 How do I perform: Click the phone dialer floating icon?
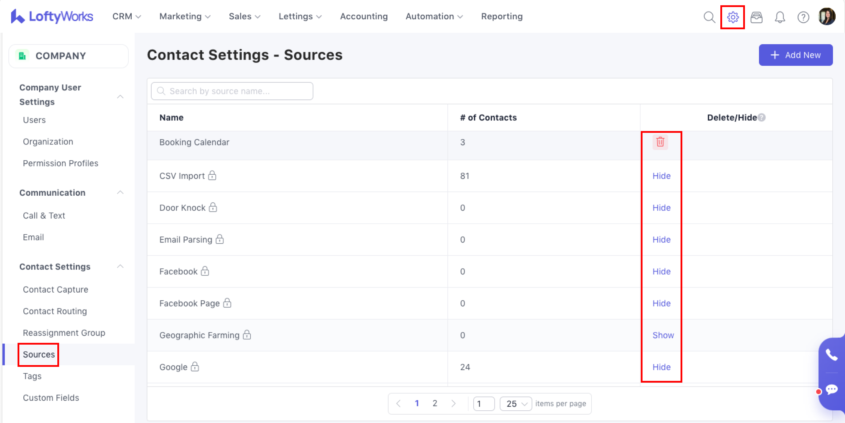coord(832,355)
